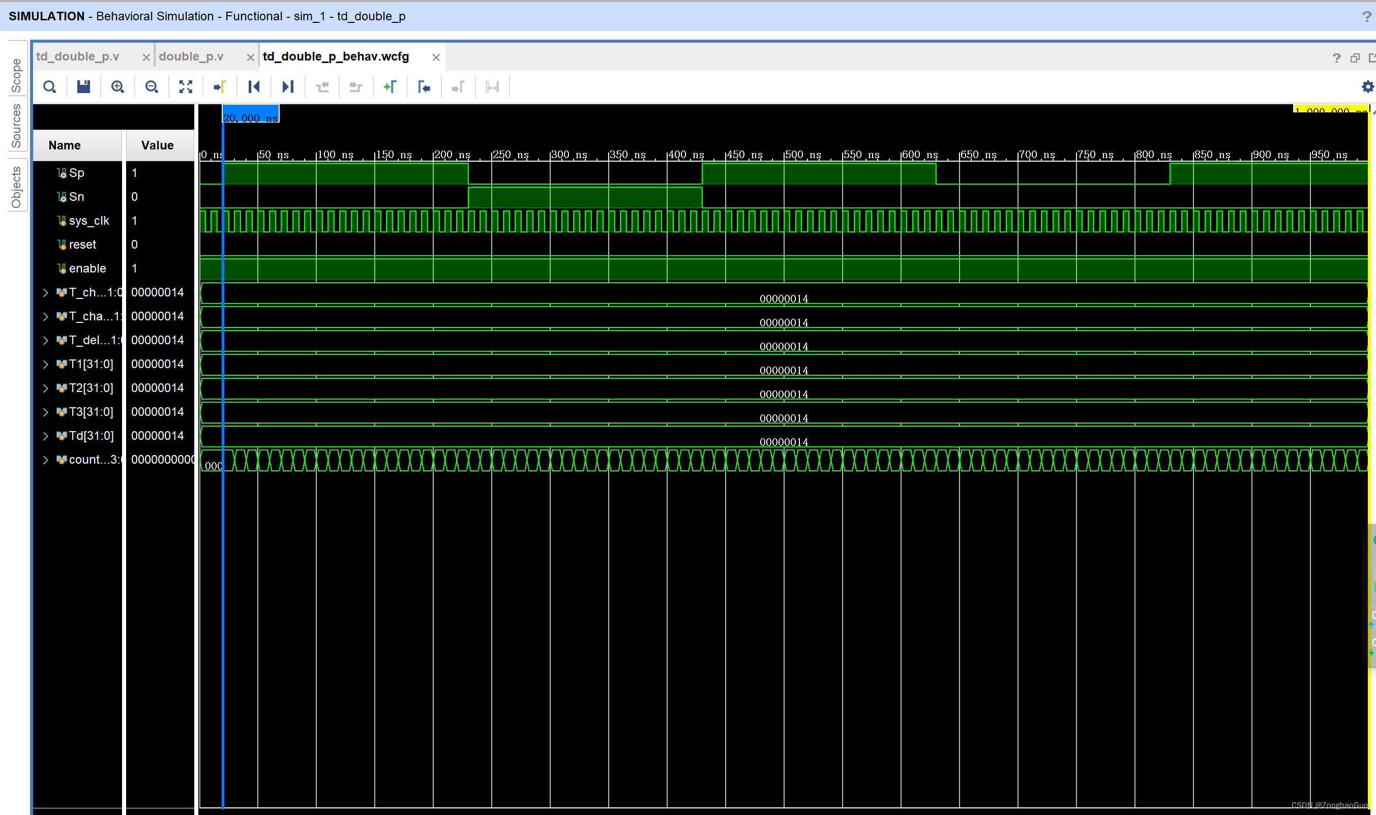This screenshot has height=815, width=1376.
Task: Click Td value 00000014 in Value column
Action: [158, 436]
